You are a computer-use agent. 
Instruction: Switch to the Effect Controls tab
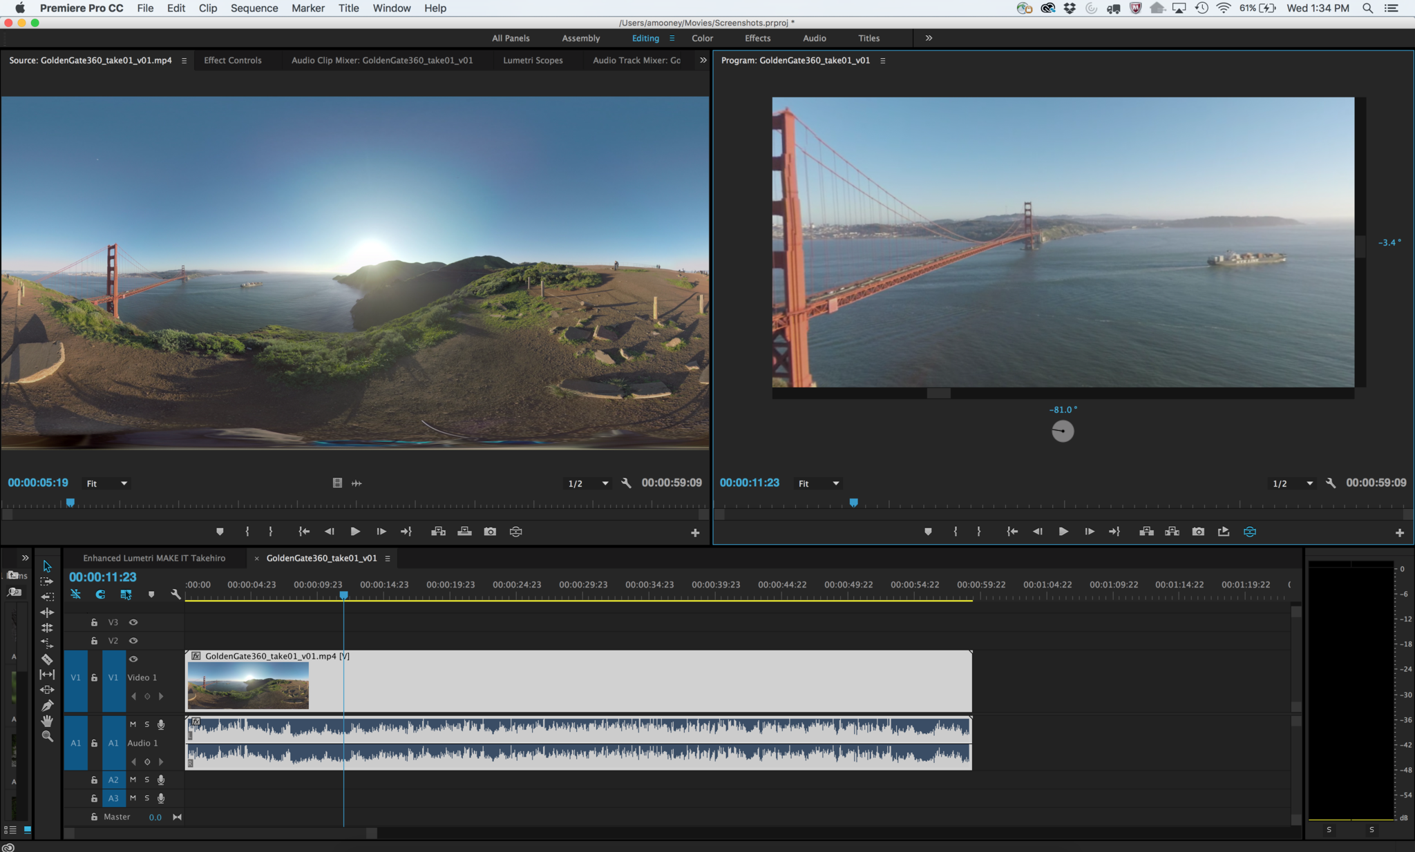point(232,60)
